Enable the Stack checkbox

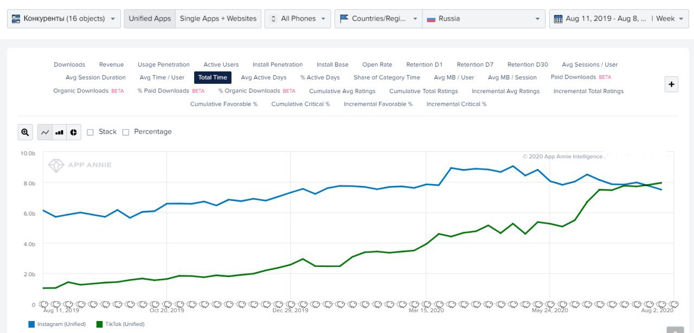(91, 132)
